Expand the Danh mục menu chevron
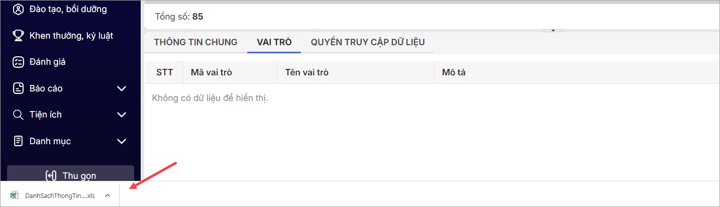Viewport: 720px width, 207px height. 122,141
